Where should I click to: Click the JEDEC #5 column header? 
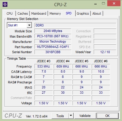(x=82, y=61)
